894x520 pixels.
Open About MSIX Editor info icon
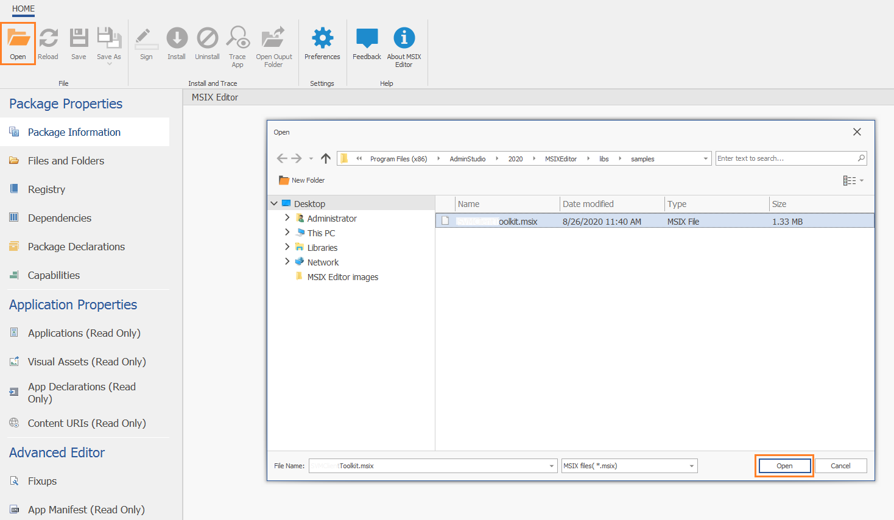(404, 38)
